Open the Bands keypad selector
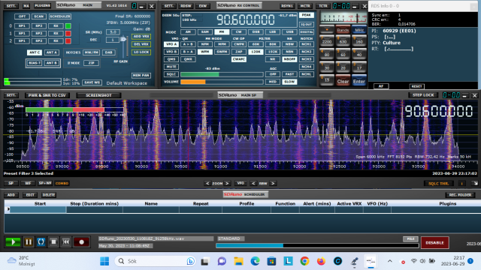481x270 pixels. click(343, 30)
